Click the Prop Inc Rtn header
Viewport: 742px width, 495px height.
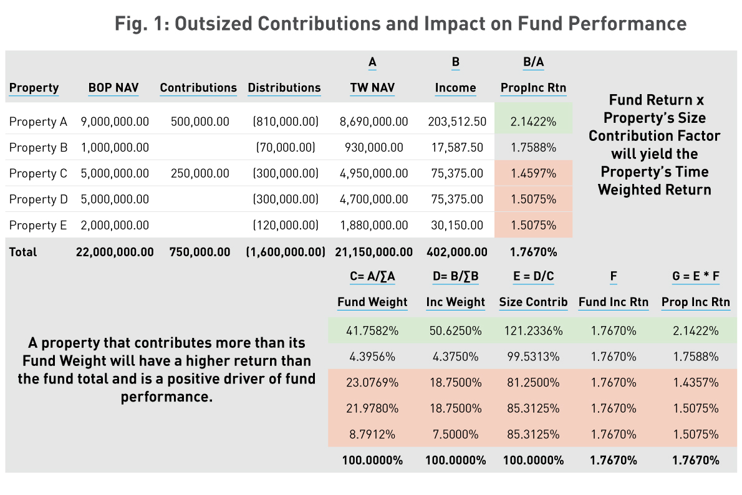click(x=695, y=302)
